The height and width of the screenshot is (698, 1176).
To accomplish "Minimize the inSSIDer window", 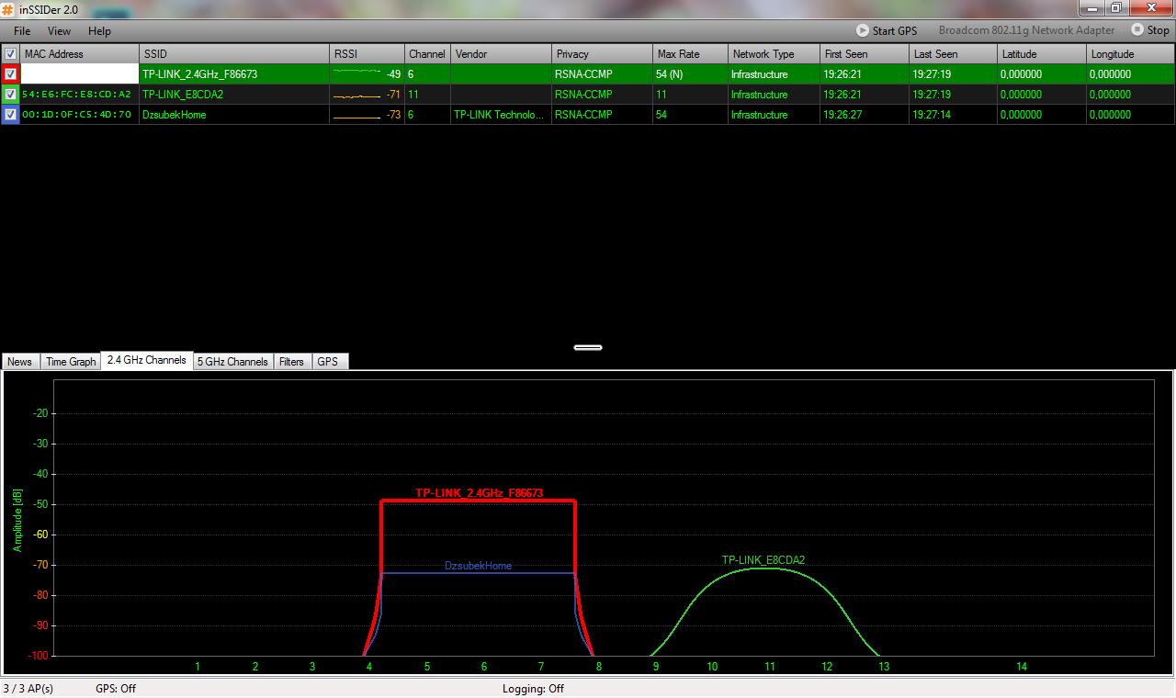I will coord(1091,8).
